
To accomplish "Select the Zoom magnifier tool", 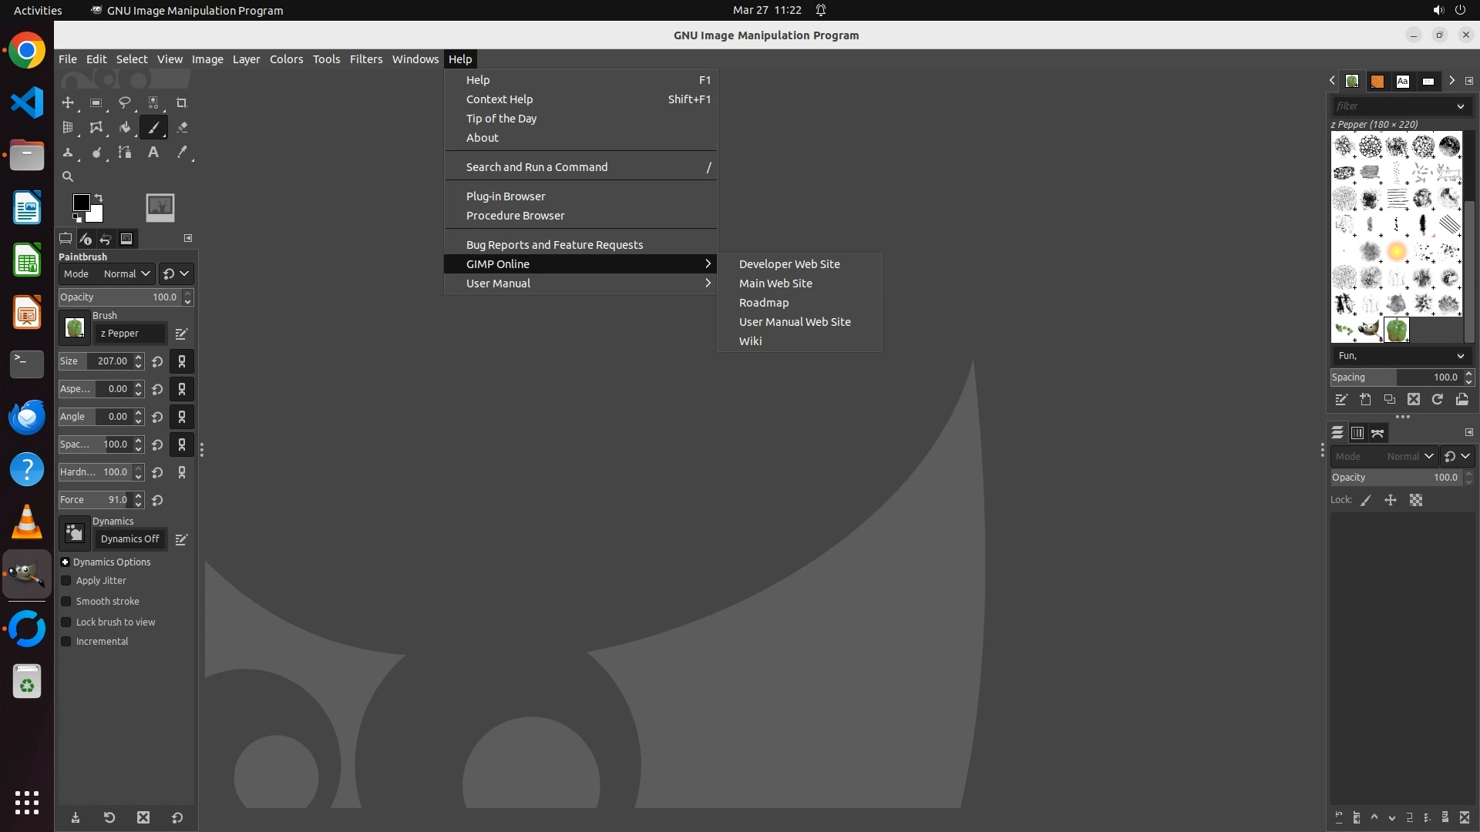I will coord(68,176).
